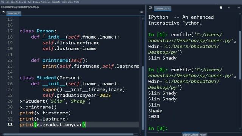This screenshot has height=136, width=242.
Task: Click 'print(x.graduationyear)' code line
Action: 53,125
